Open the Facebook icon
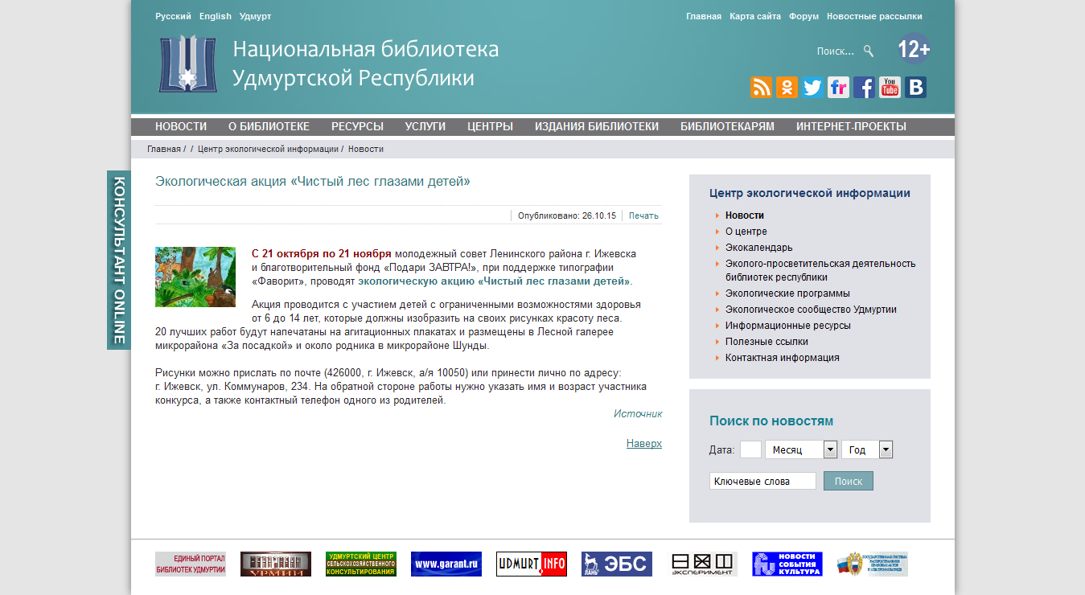The width and height of the screenshot is (1085, 595). click(864, 88)
